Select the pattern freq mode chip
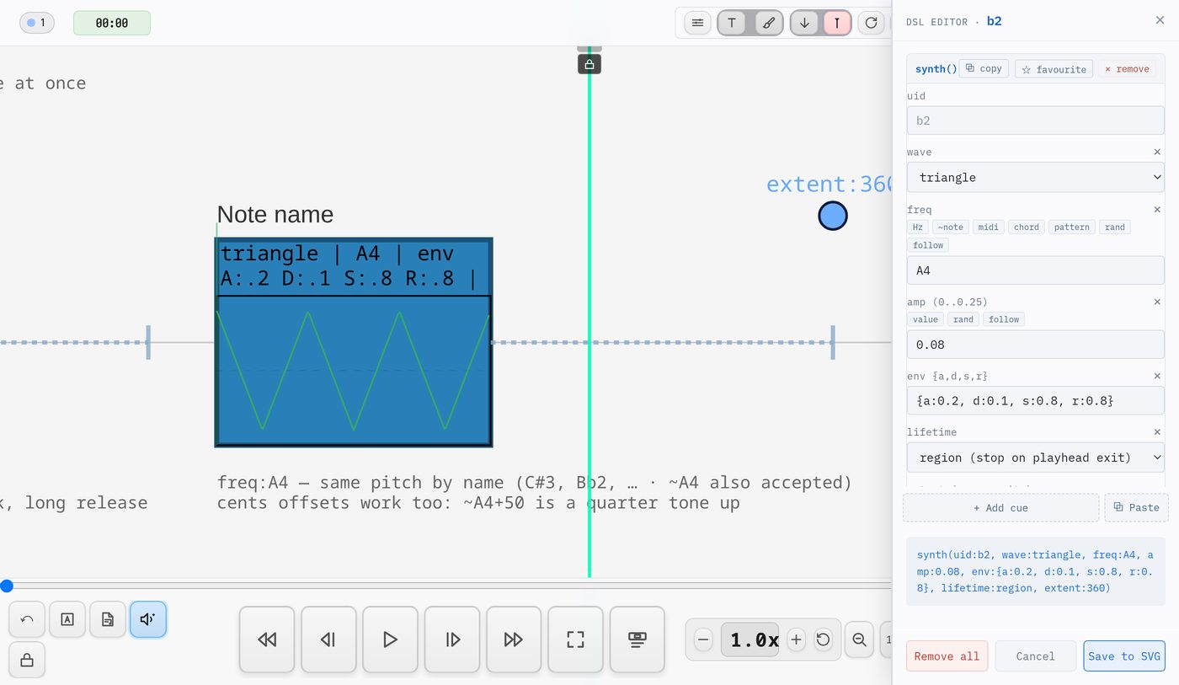The height and width of the screenshot is (685, 1179). [1072, 227]
